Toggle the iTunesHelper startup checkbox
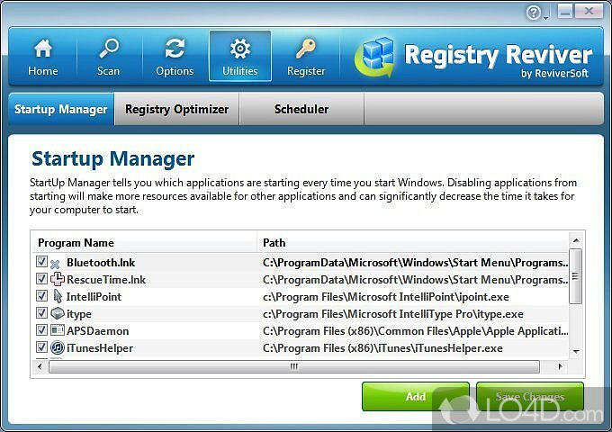 tap(41, 347)
